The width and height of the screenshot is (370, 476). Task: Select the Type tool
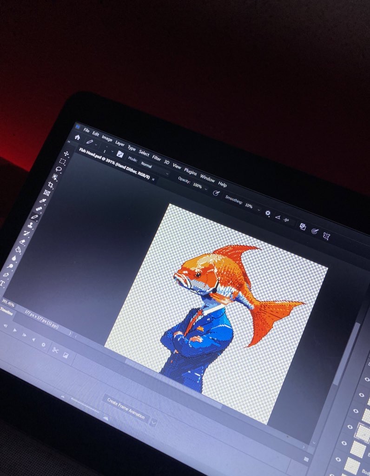tap(2, 284)
